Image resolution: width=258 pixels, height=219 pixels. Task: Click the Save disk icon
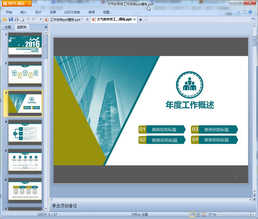click(11, 19)
